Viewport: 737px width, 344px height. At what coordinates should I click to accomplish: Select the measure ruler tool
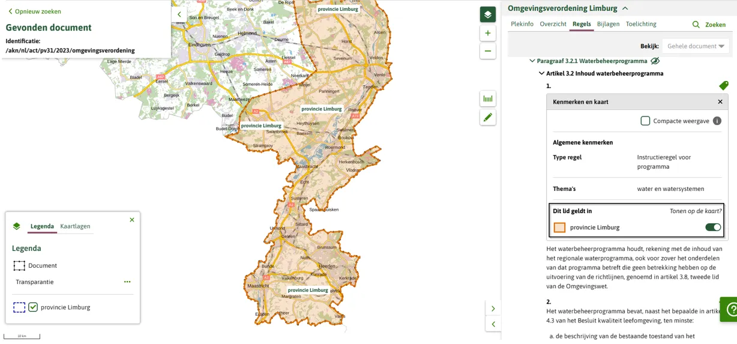[487, 99]
